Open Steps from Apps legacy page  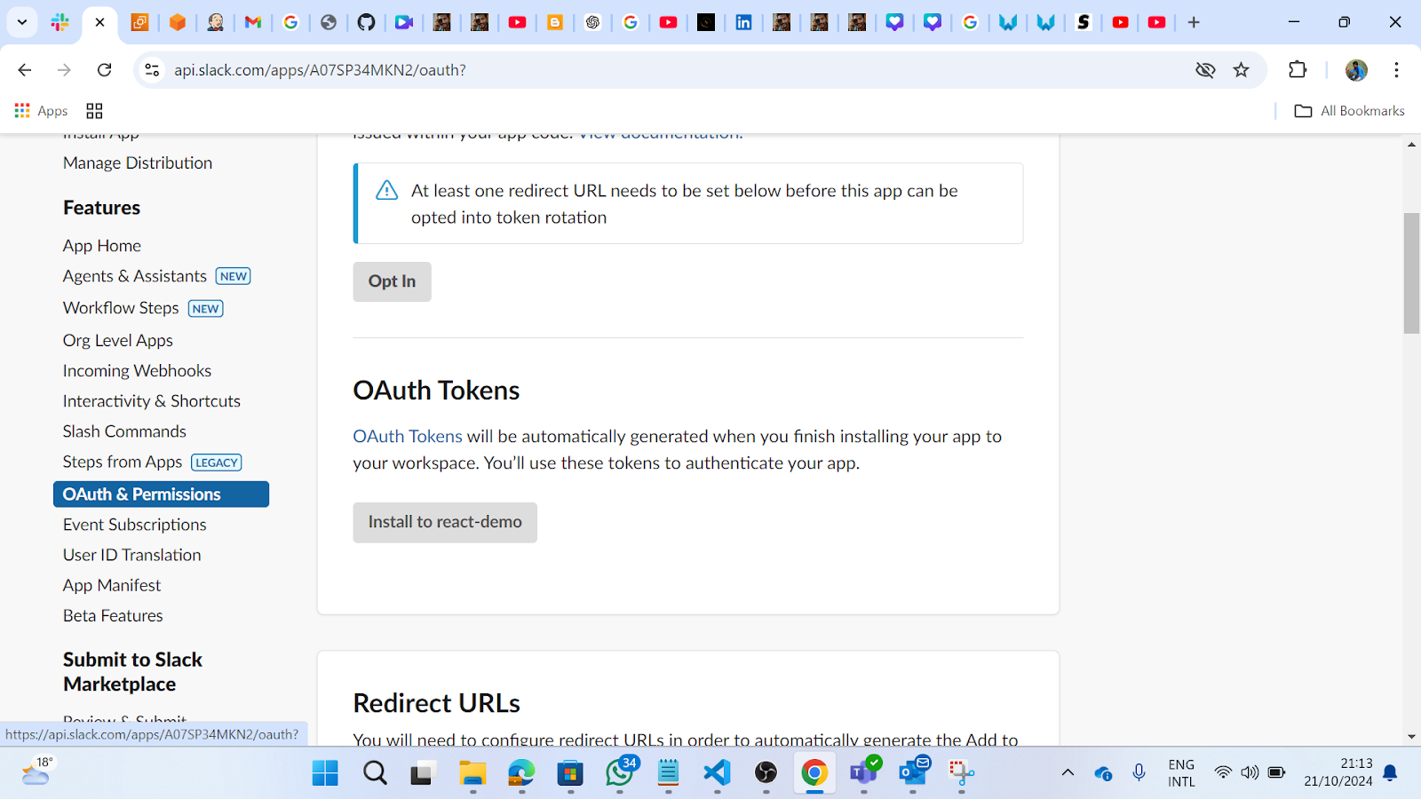(123, 462)
